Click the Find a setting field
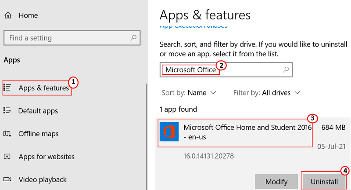 pos(72,38)
